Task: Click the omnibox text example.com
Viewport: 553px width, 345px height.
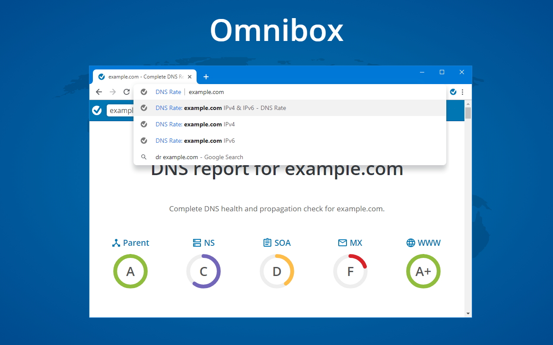Action: pyautogui.click(x=206, y=92)
